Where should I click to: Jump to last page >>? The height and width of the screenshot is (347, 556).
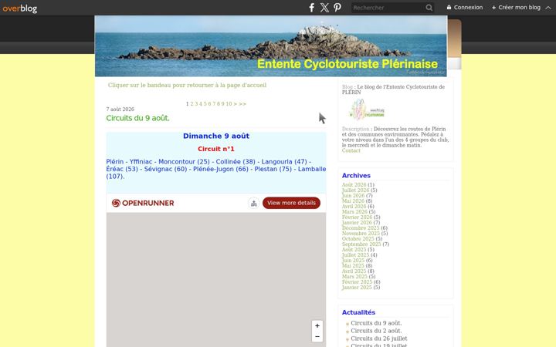(x=242, y=104)
